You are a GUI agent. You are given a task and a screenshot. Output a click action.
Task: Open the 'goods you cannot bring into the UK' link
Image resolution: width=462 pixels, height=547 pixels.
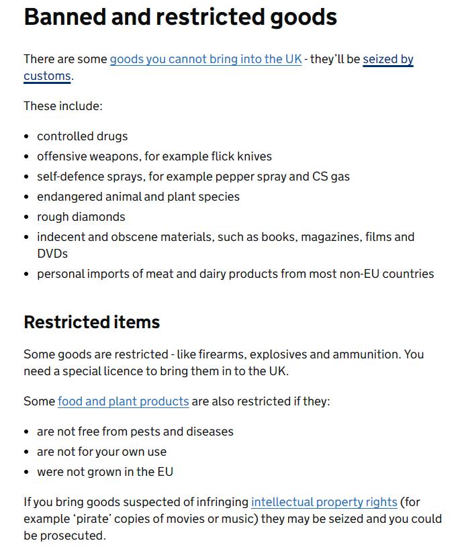205,59
